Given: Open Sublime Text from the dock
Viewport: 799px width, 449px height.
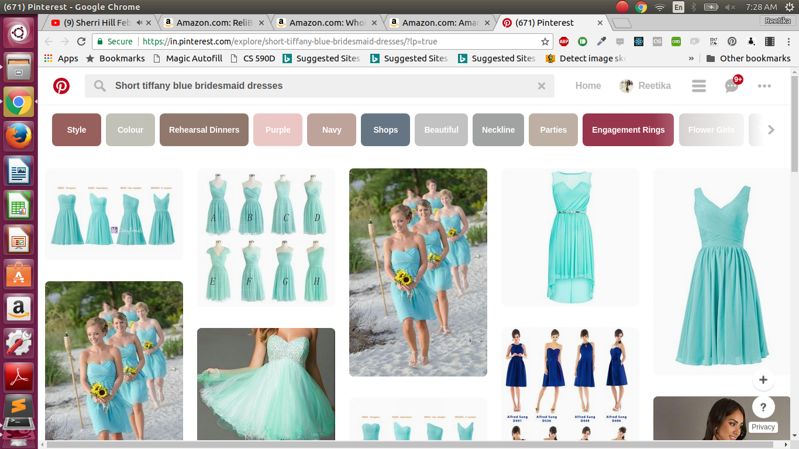Looking at the screenshot, I should tap(19, 406).
